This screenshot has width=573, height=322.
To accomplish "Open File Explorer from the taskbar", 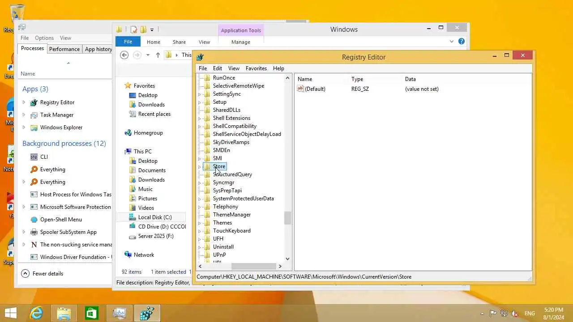I will click(x=64, y=313).
